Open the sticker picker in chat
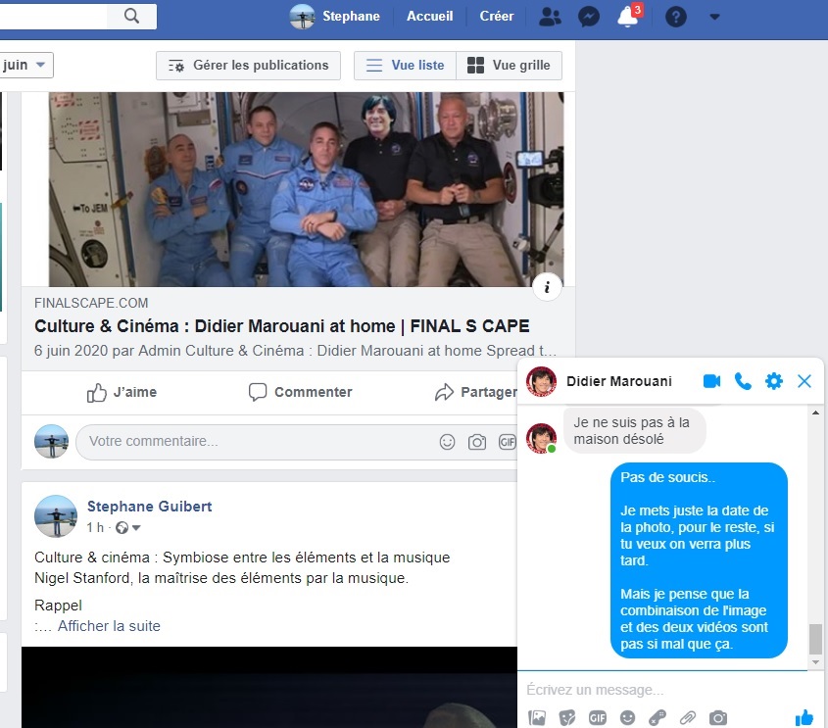Image resolution: width=828 pixels, height=728 pixels. point(567,718)
